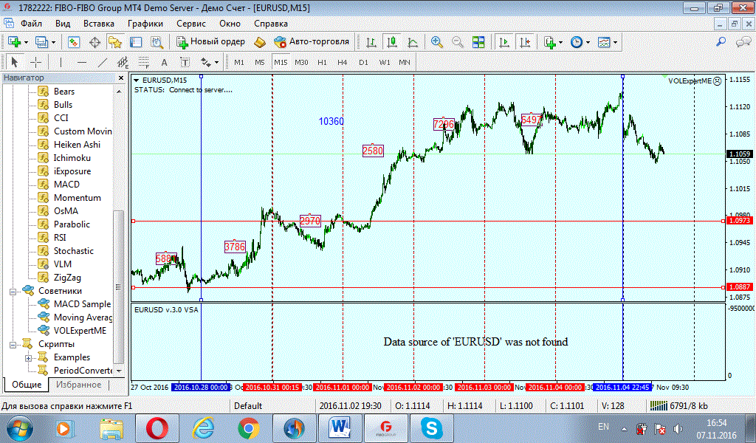
Task: Select the cursor arrow tool
Action: click(15, 62)
